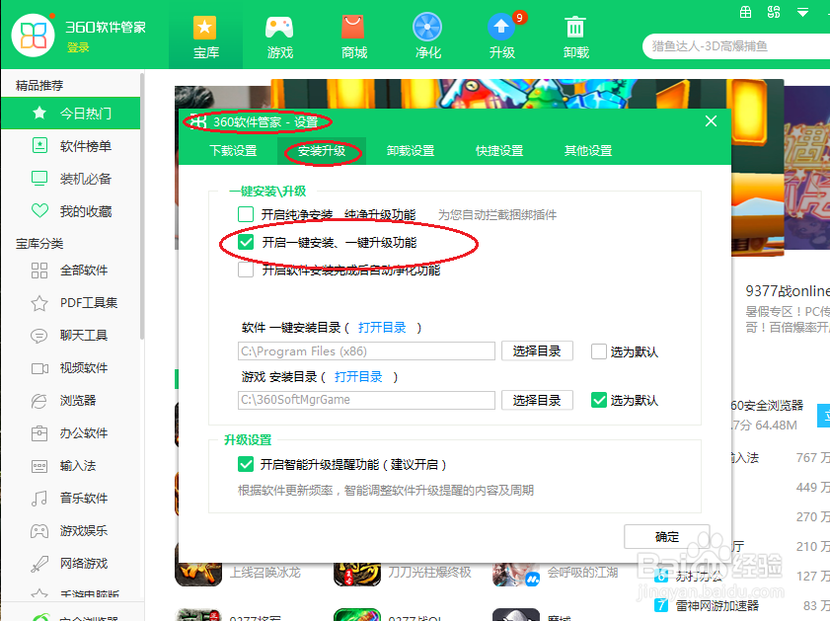
Task: Select 浏览器 category
Action: pyautogui.click(x=71, y=400)
